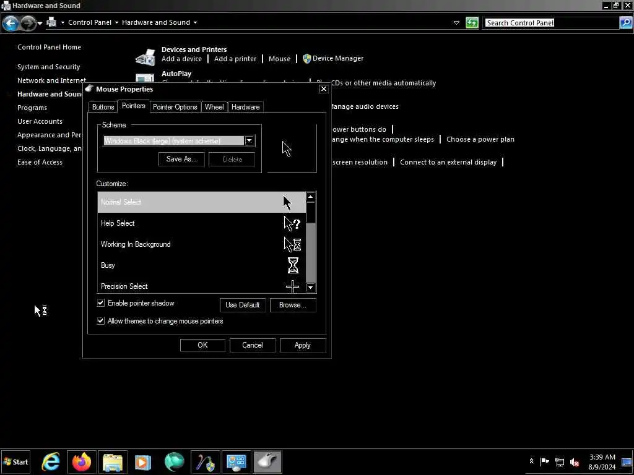
Task: Go back with Control Panel back arrow
Action: 10,23
